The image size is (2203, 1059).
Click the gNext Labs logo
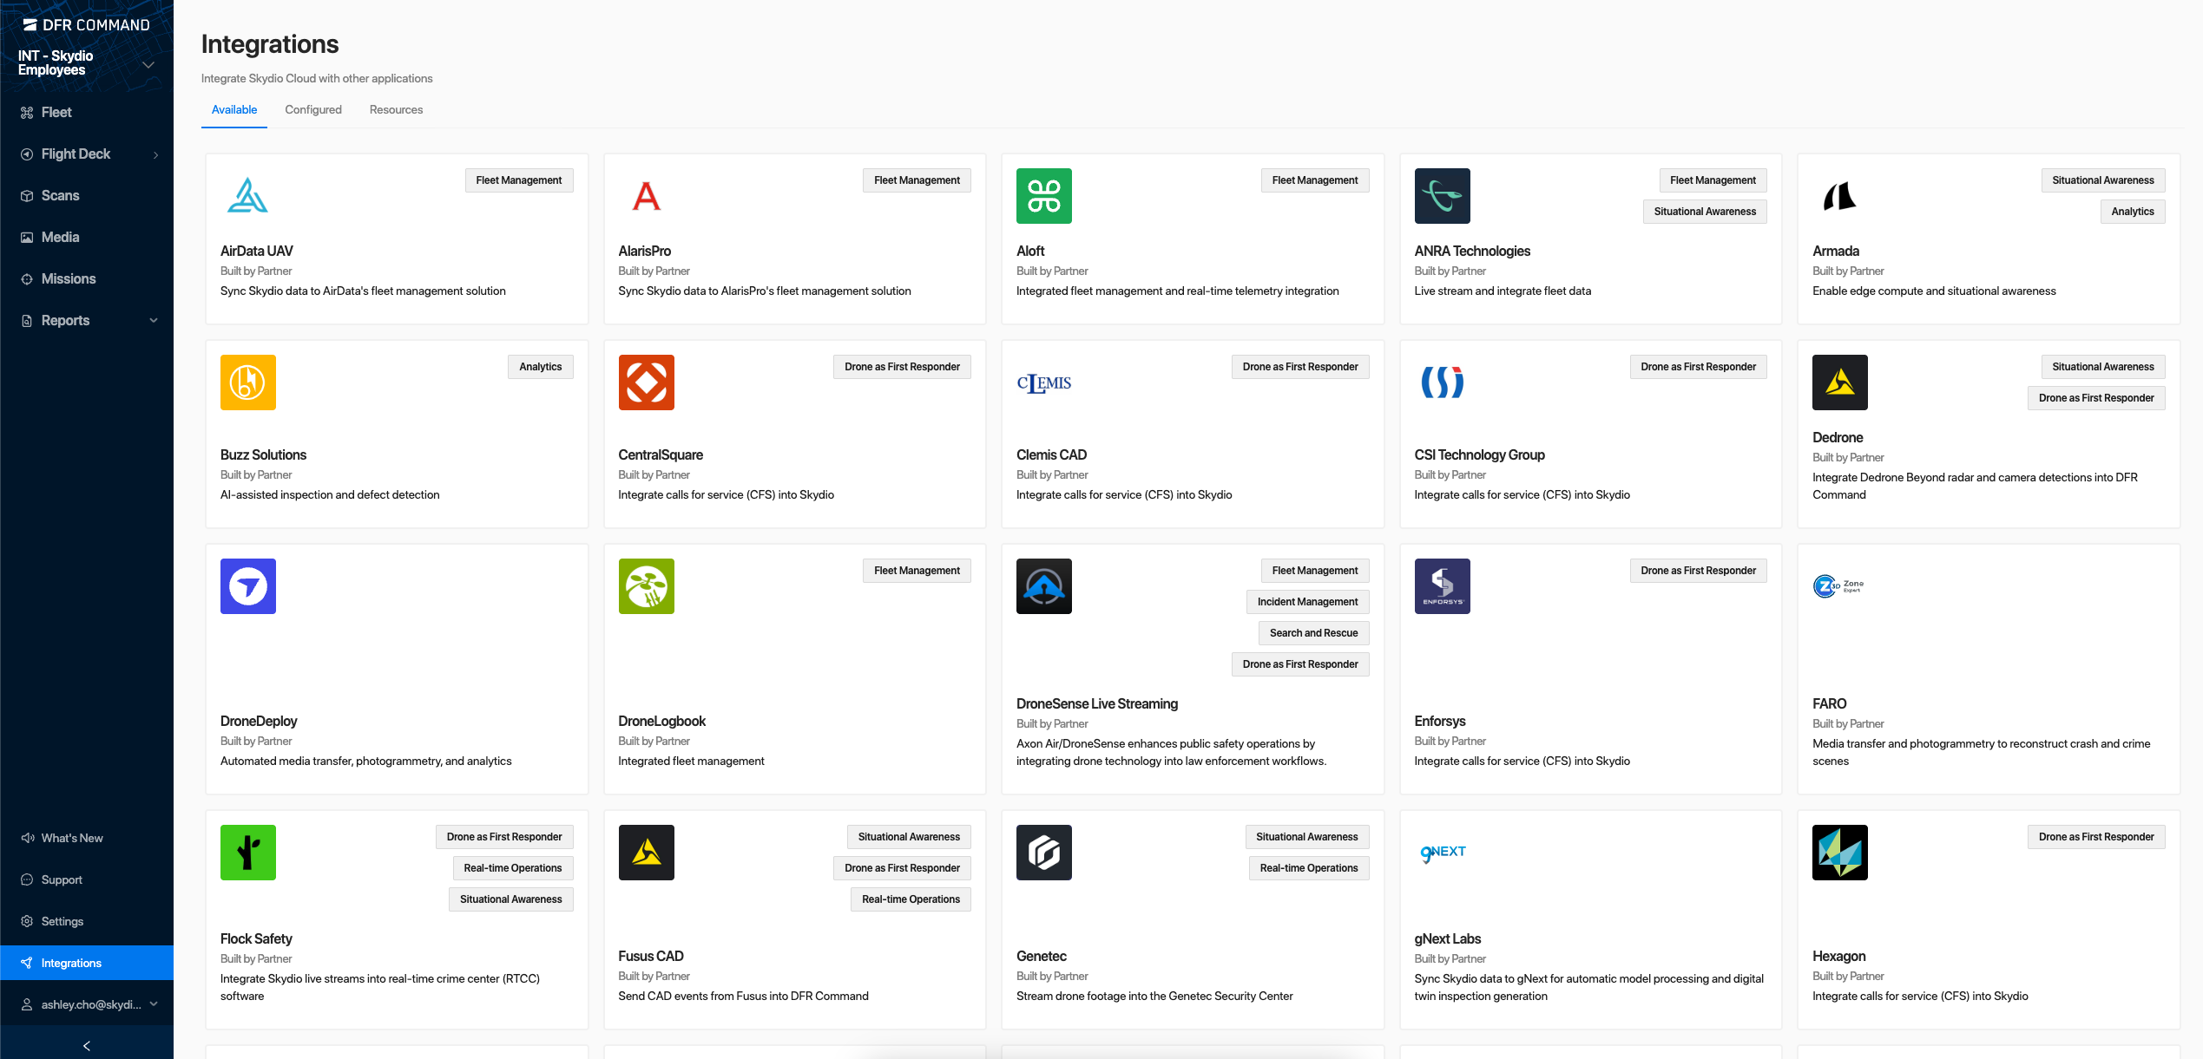coord(1442,853)
